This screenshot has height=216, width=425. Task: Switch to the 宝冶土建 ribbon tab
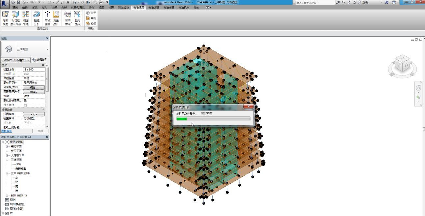[x=169, y=8]
